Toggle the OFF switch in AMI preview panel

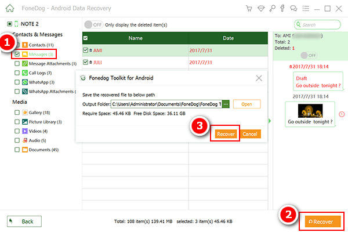pos(309,55)
